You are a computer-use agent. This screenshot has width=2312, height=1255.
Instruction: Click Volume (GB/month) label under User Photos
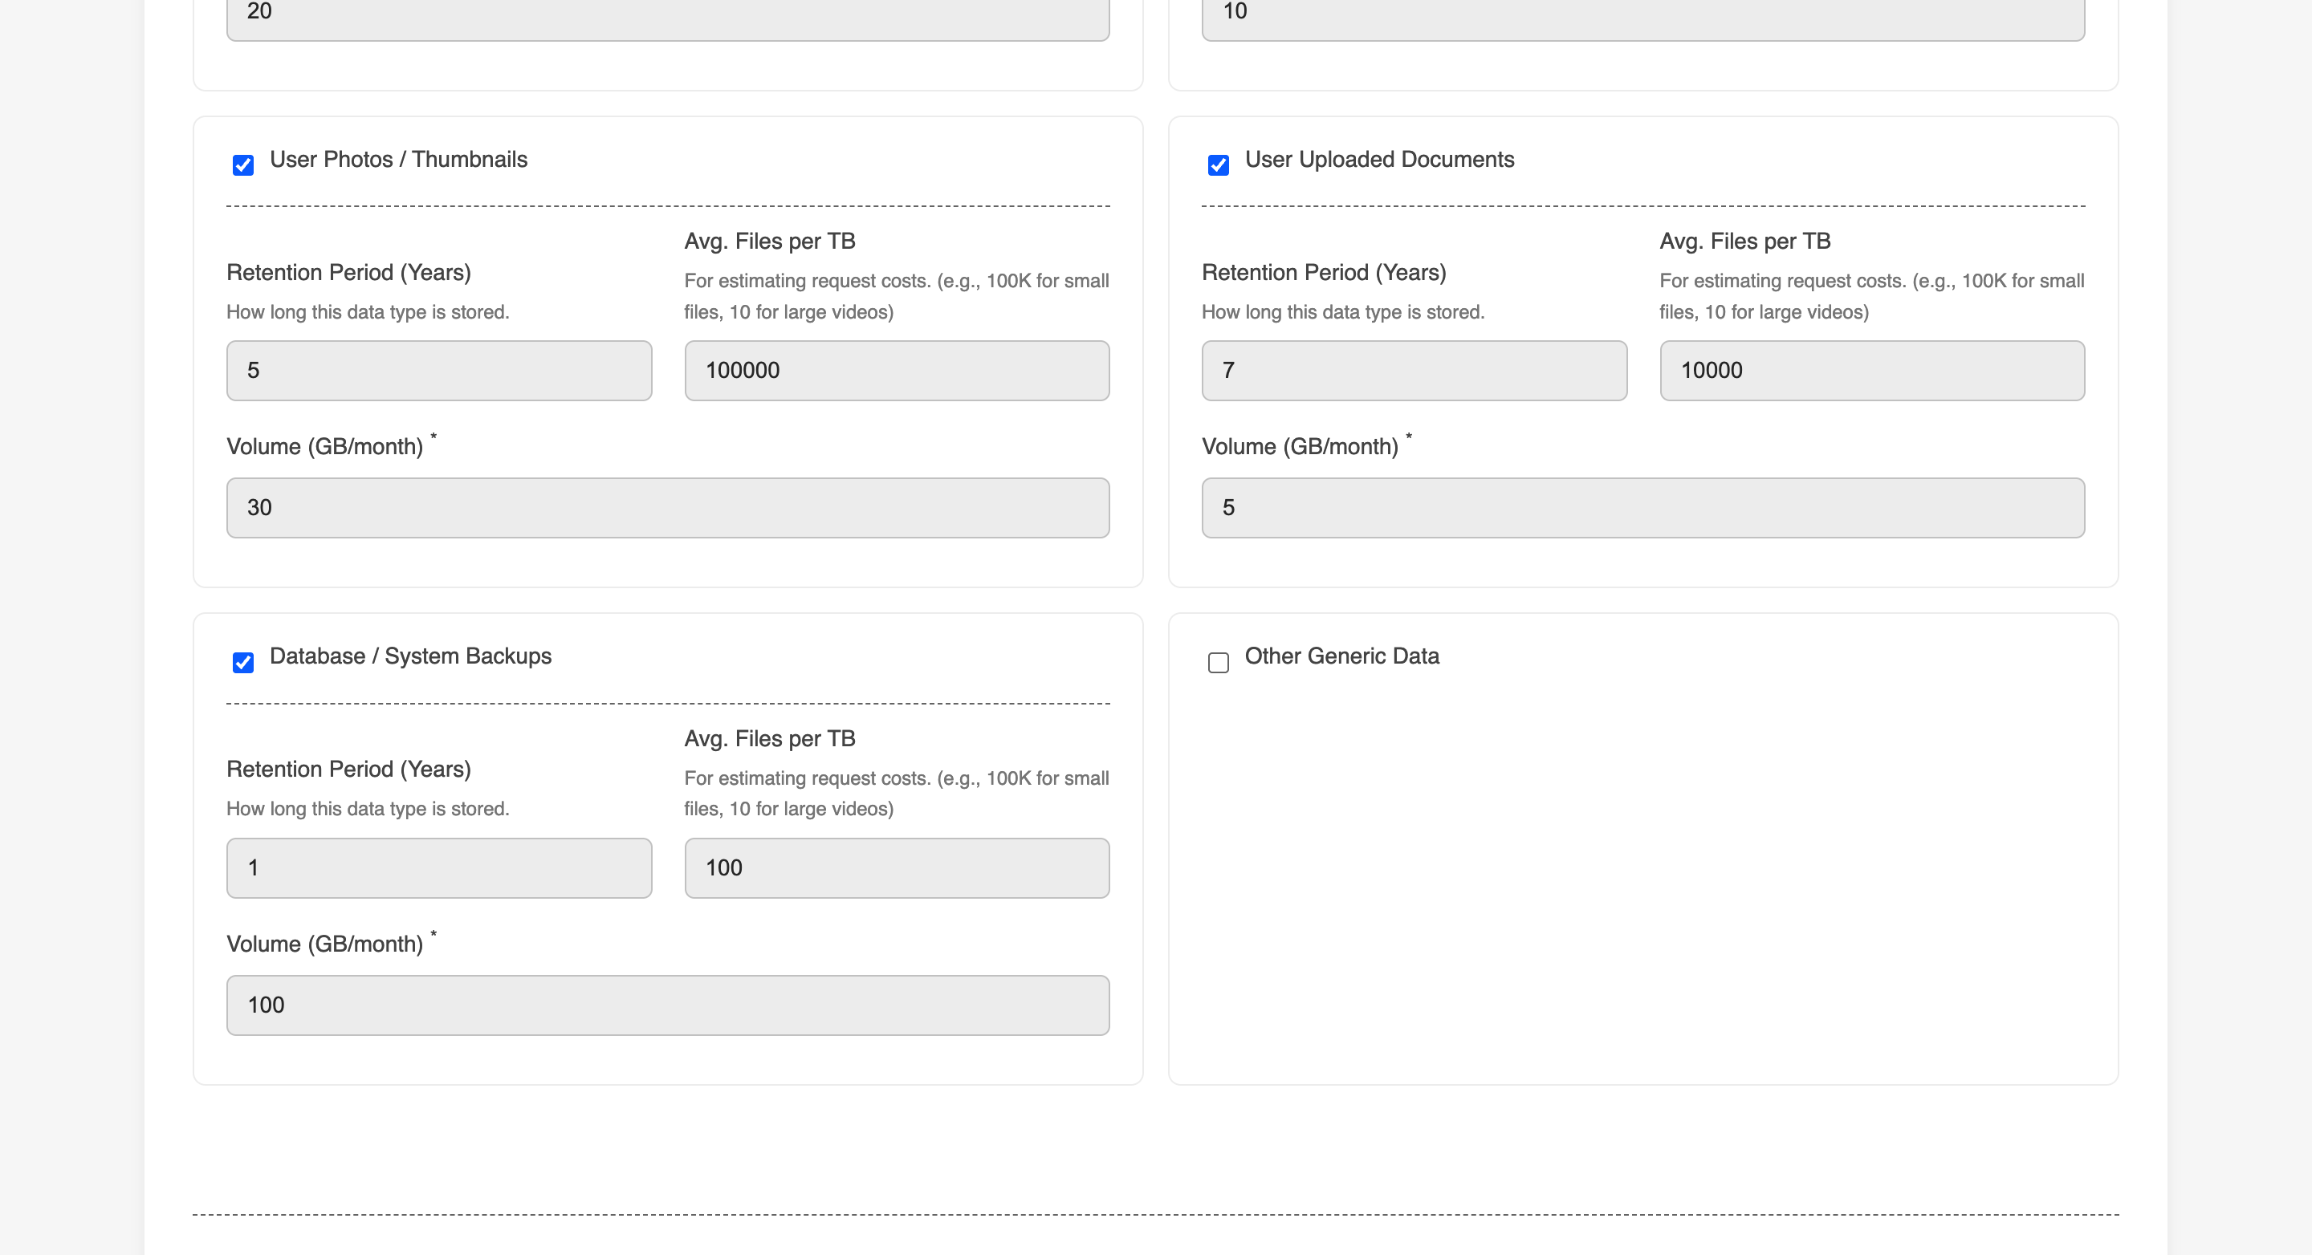[x=324, y=447]
